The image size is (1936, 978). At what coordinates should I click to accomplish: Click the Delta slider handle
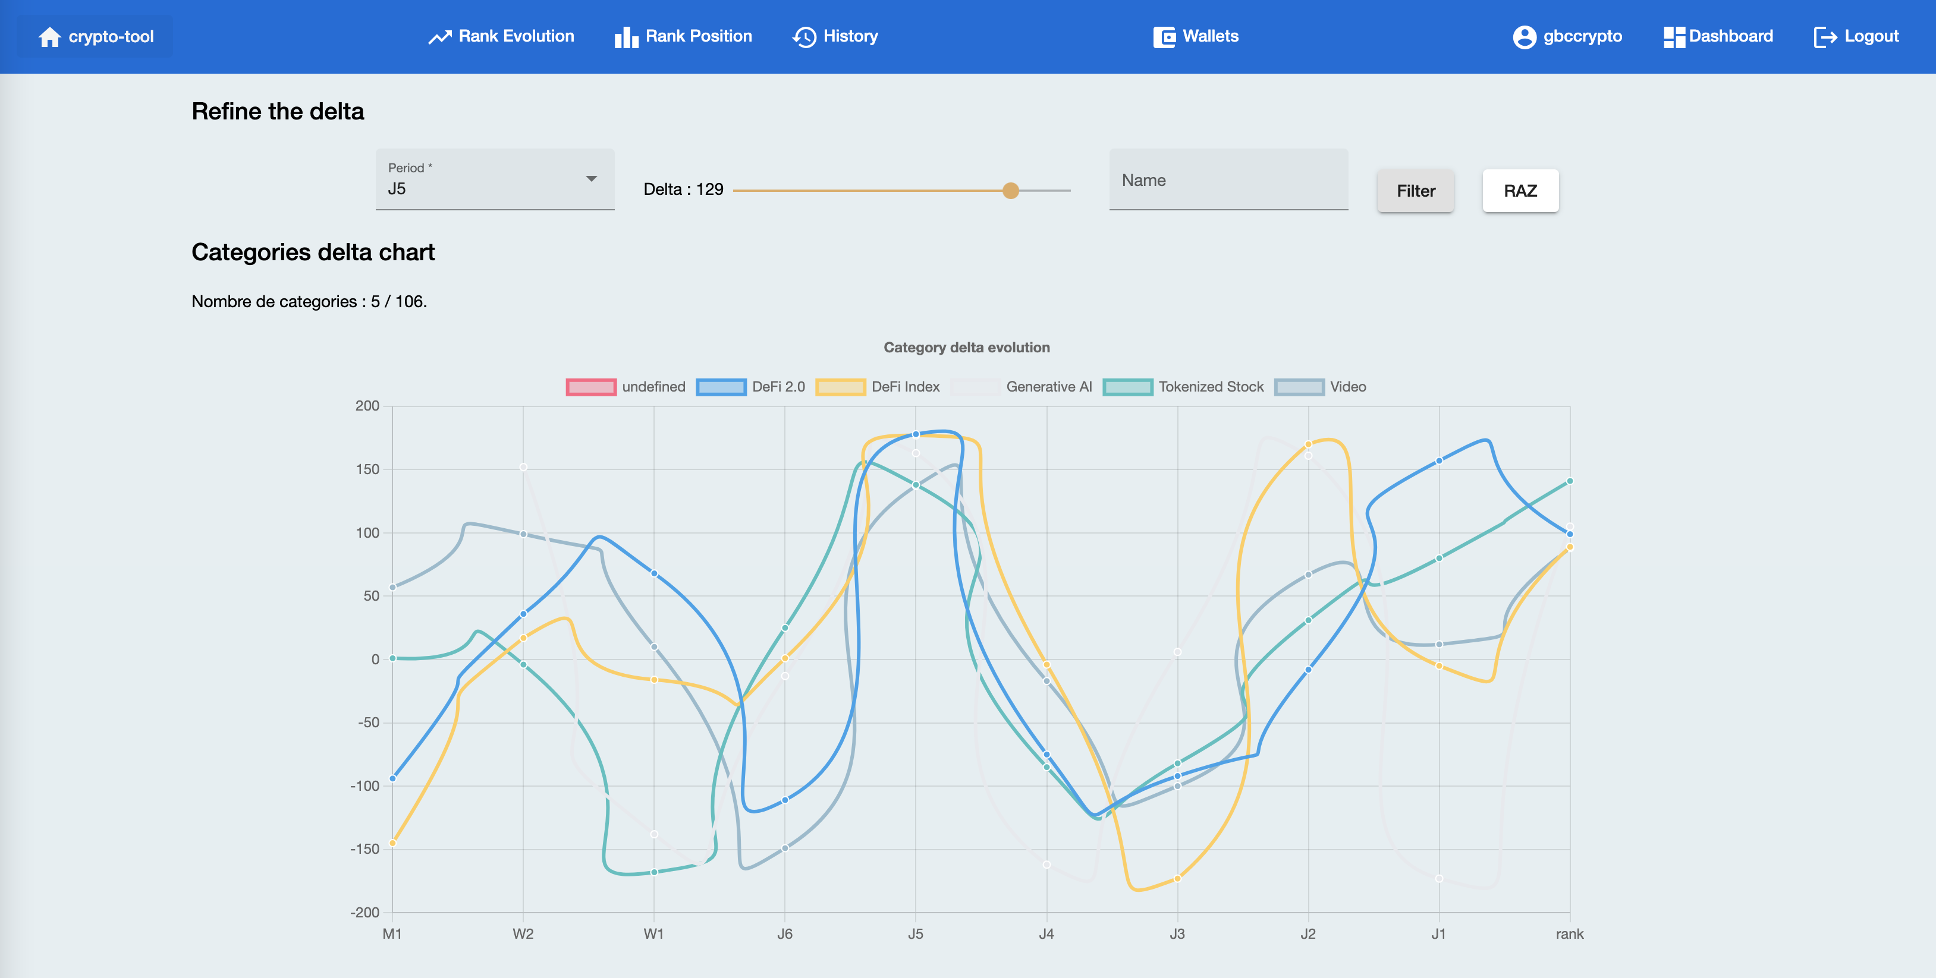click(1011, 191)
